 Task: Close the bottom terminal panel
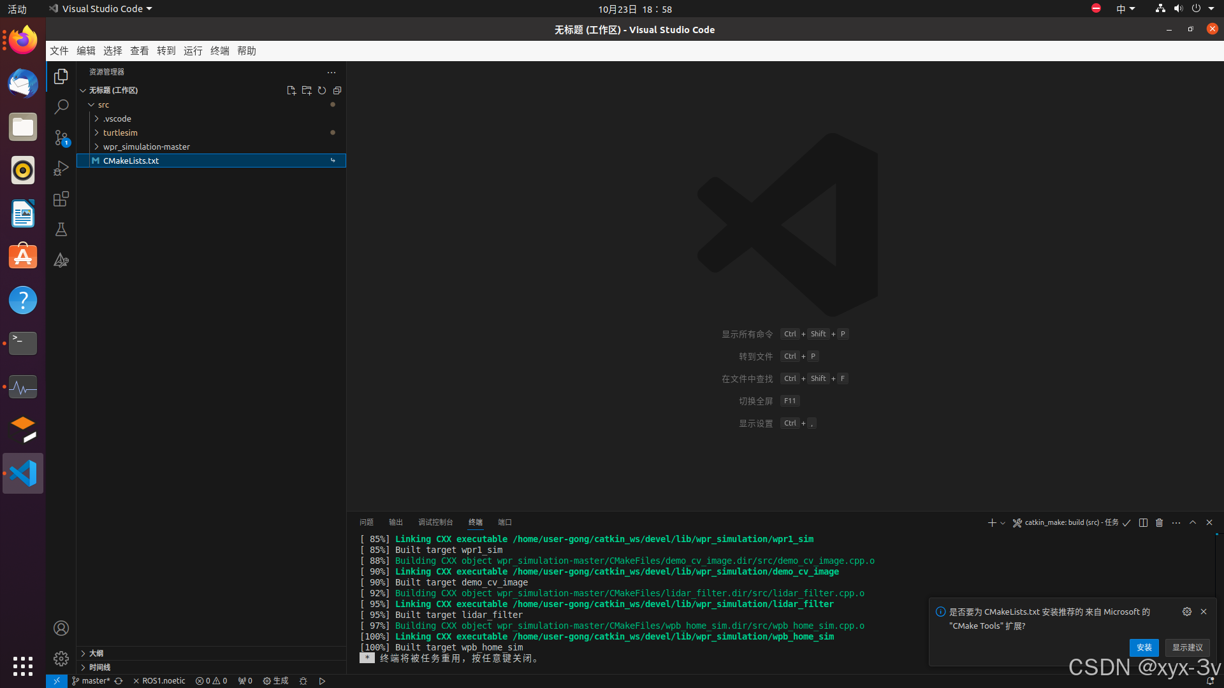point(1209,522)
